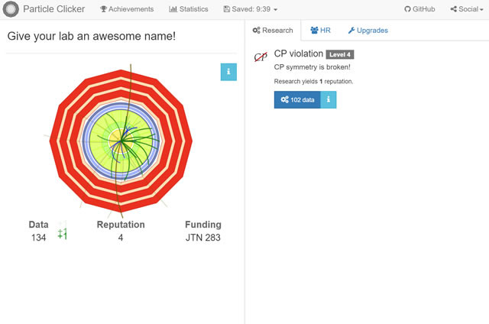Image resolution: width=489 pixels, height=324 pixels.
Task: Show info for CP violation research
Action: [328, 100]
